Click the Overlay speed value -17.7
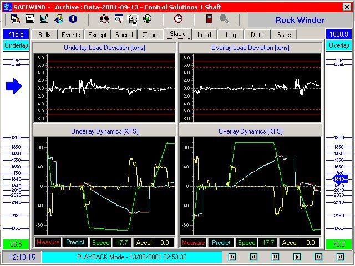The height and width of the screenshot is (266, 355). tap(267, 243)
